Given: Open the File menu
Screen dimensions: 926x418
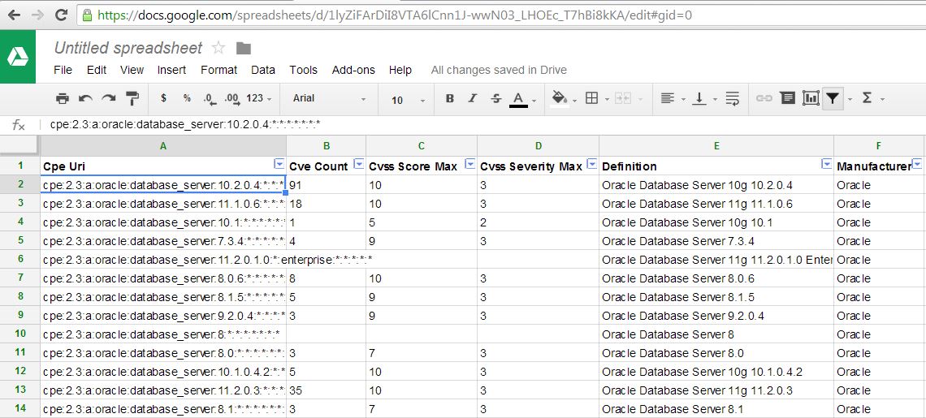Looking at the screenshot, I should 63,71.
